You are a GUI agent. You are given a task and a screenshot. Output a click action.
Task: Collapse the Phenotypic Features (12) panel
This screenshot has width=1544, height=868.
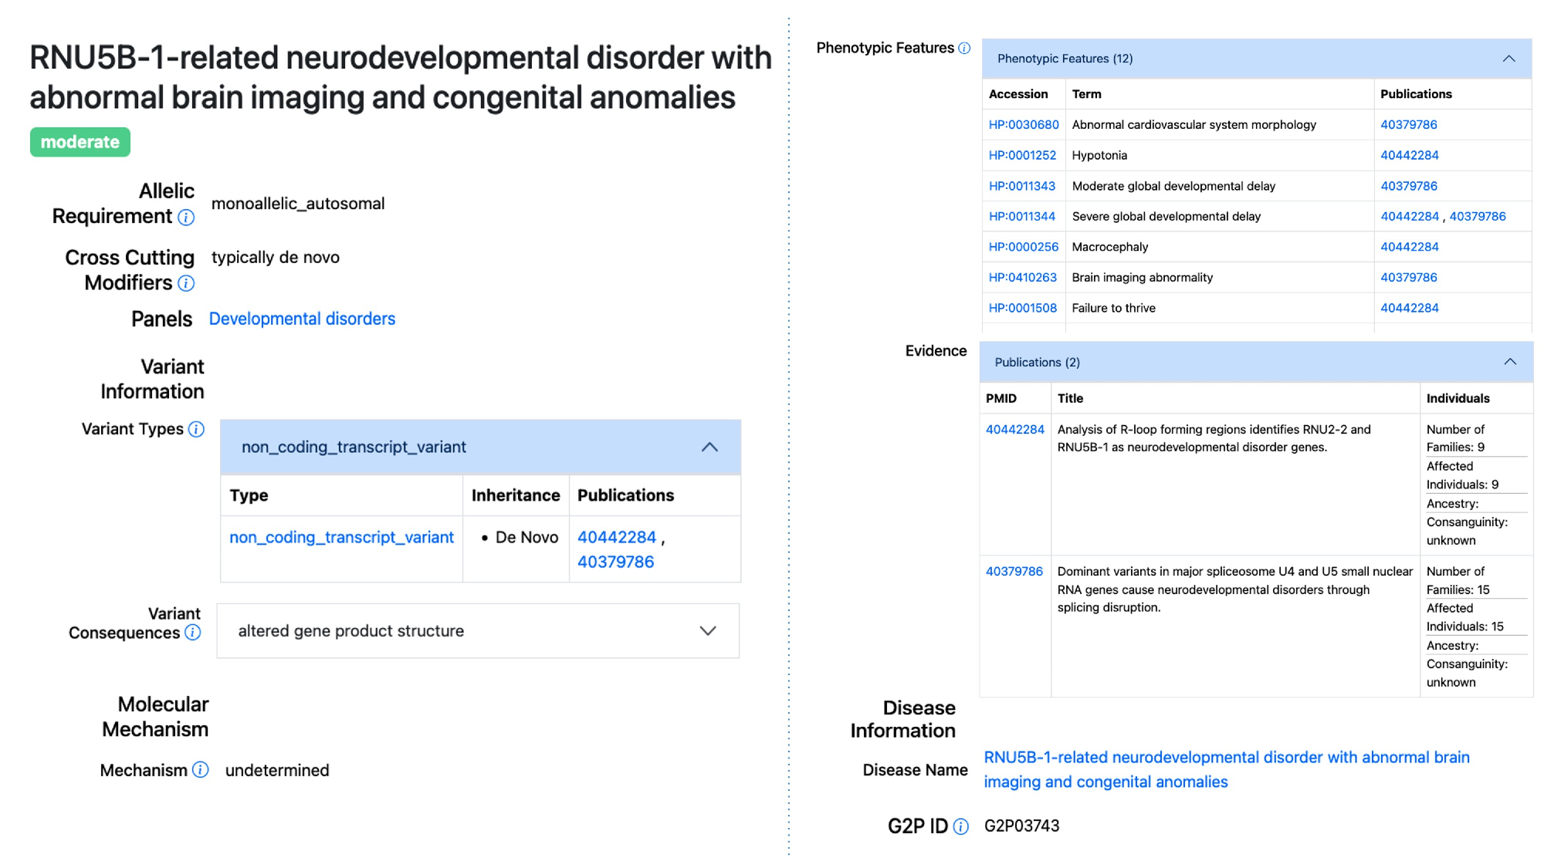pyautogui.click(x=1508, y=59)
